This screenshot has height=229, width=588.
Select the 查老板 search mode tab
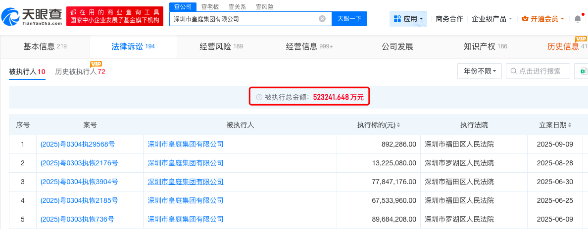pos(210,7)
